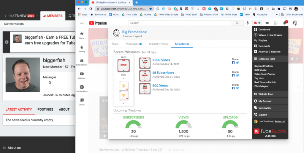Click the create video camera icon
The width and height of the screenshot is (304, 153).
tap(267, 23)
